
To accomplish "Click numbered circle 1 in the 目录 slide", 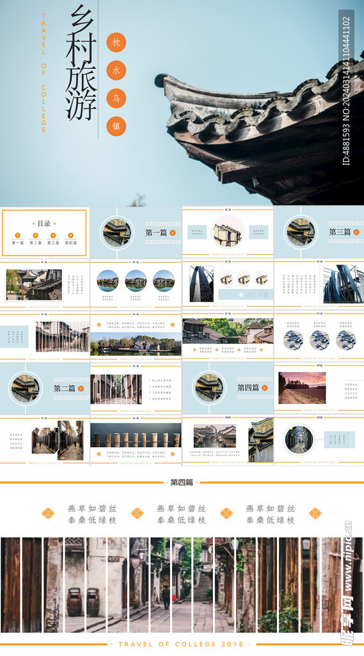I will (17, 236).
